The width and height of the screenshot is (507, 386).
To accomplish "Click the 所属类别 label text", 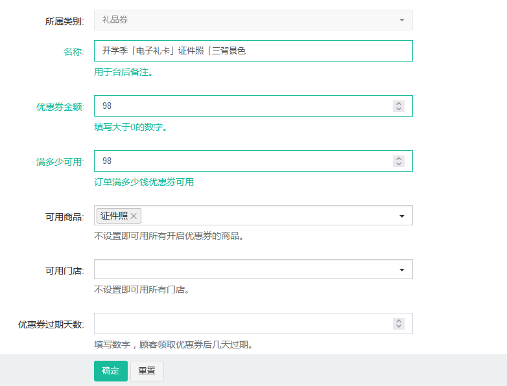I will pos(64,21).
